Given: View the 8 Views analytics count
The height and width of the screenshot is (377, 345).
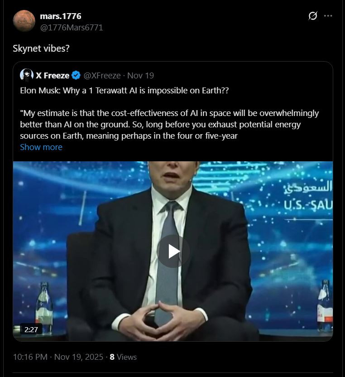Looking at the screenshot, I should tap(123, 357).
